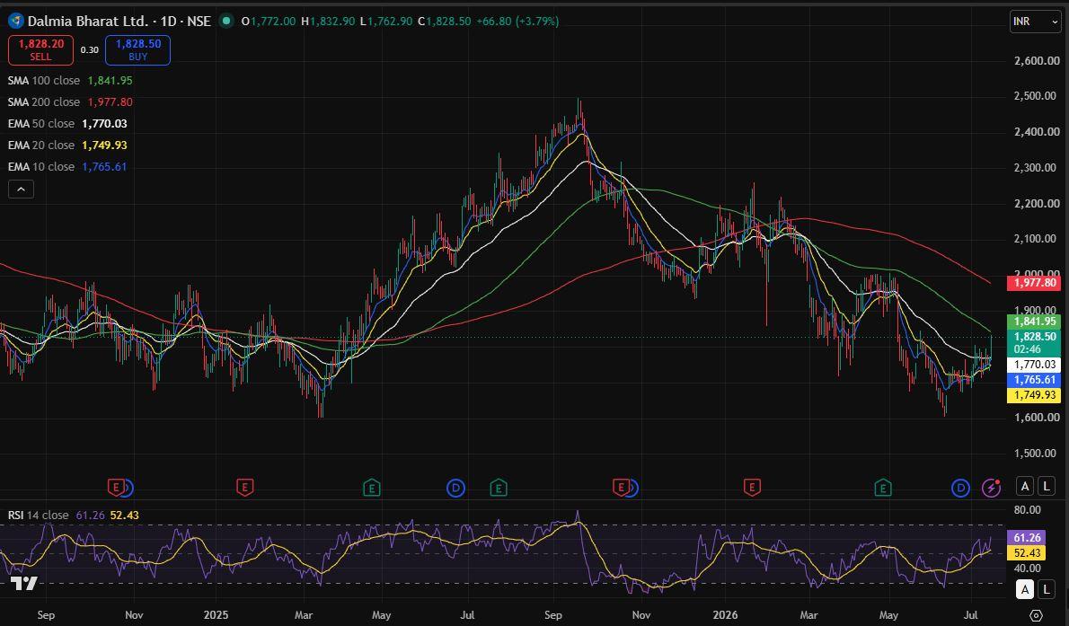
Task: Click the open price O1,772.00 value
Action: tap(269, 22)
